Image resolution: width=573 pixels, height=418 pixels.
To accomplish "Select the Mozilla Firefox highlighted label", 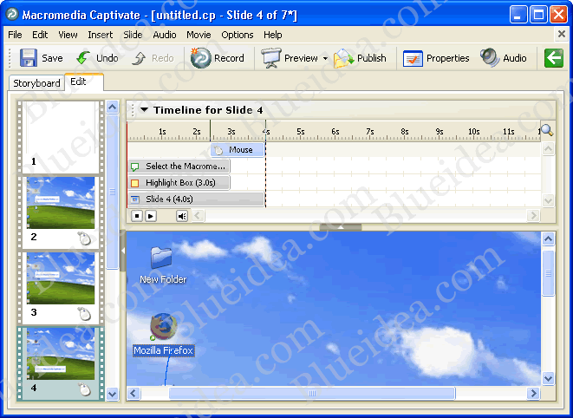I will tap(163, 350).
